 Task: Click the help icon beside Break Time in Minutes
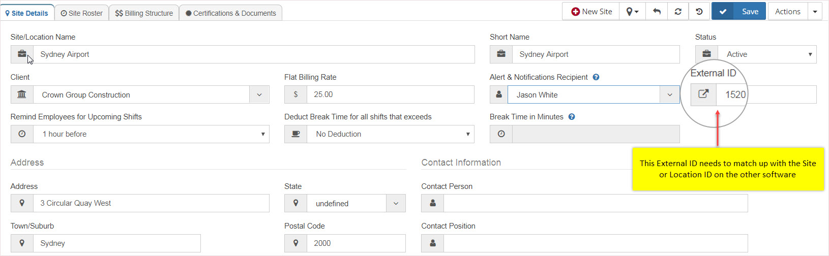click(x=572, y=117)
